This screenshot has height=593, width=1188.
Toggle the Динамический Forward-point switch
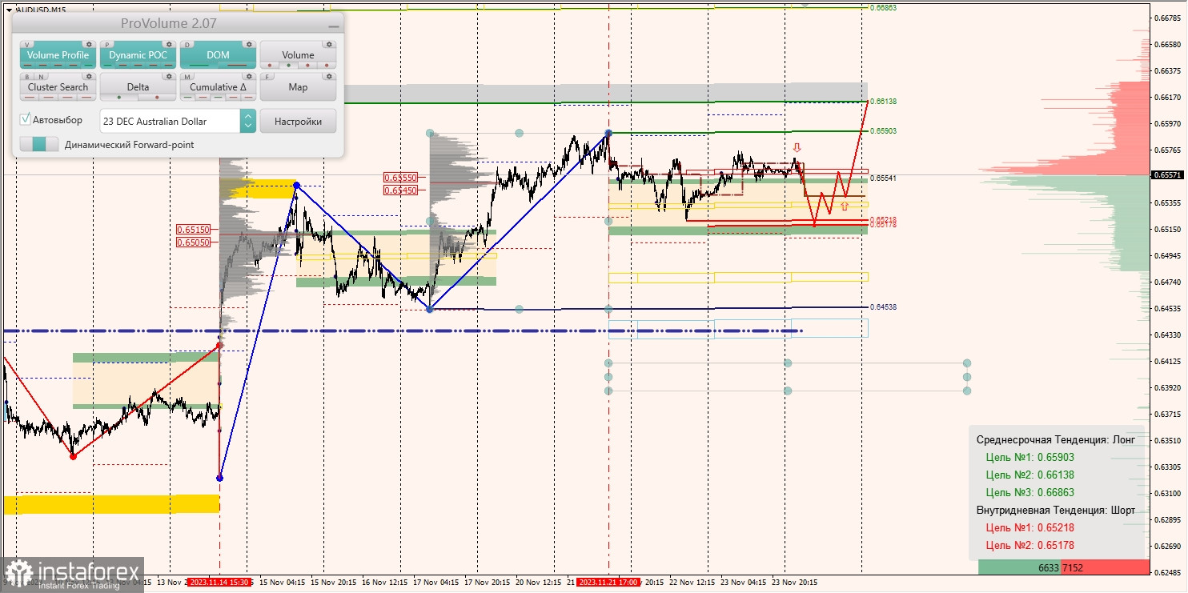click(x=39, y=145)
